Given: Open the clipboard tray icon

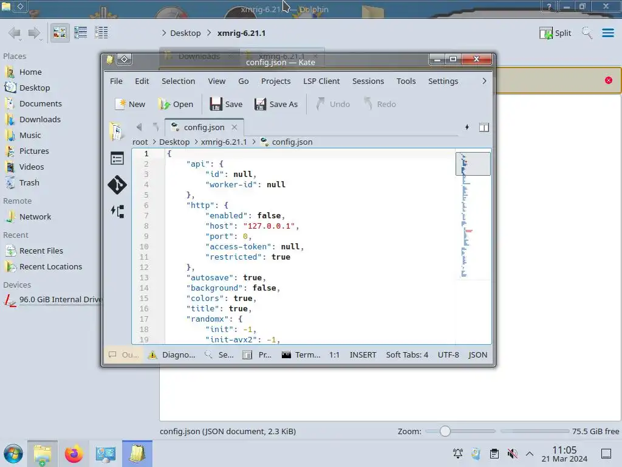Looking at the screenshot, I should pyautogui.click(x=494, y=453).
